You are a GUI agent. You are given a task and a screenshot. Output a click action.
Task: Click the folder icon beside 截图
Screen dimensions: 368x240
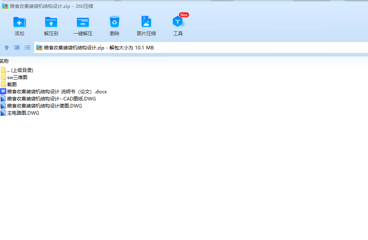[3, 84]
